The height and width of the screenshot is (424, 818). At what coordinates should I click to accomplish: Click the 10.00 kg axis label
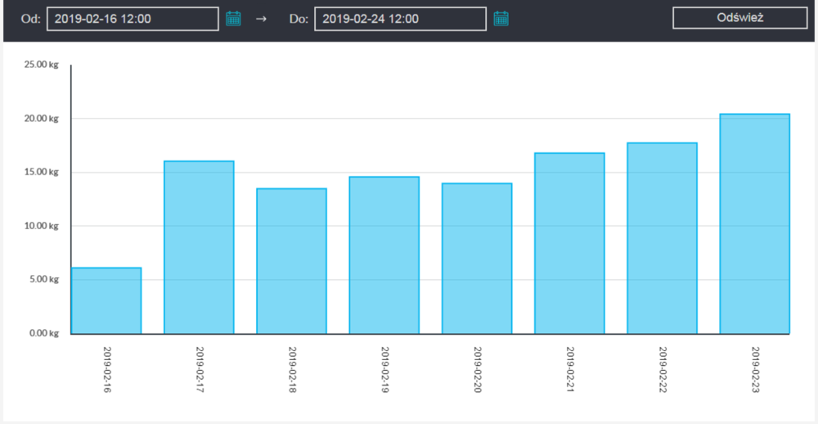[41, 226]
